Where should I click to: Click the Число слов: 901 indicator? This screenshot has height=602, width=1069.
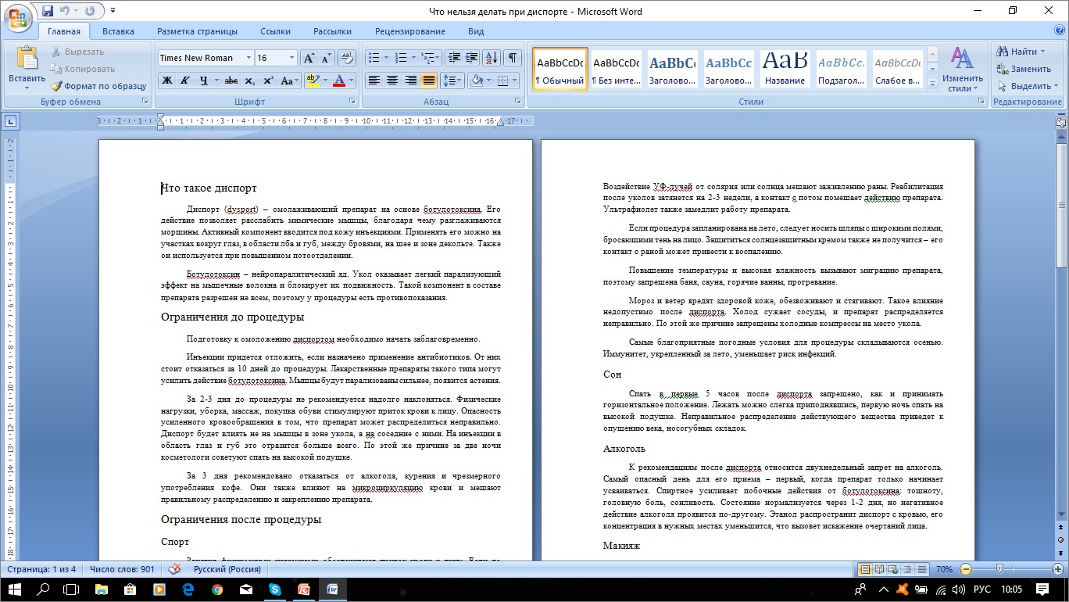[122, 569]
